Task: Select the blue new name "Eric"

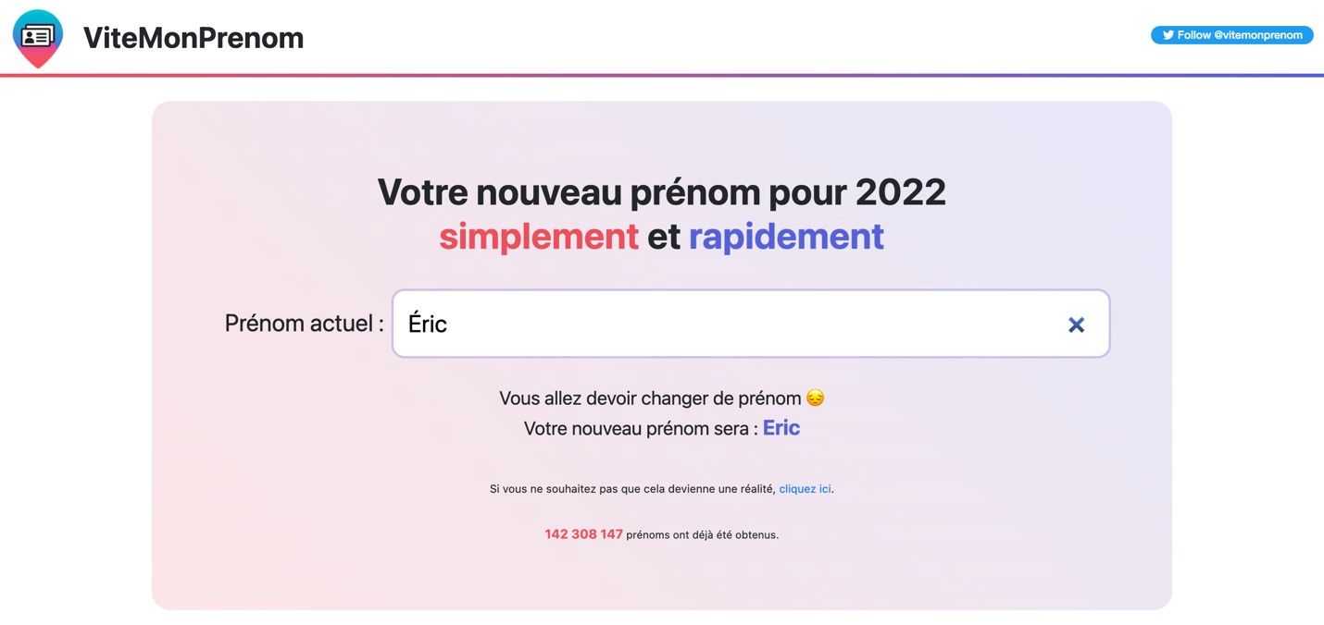Action: tap(781, 428)
